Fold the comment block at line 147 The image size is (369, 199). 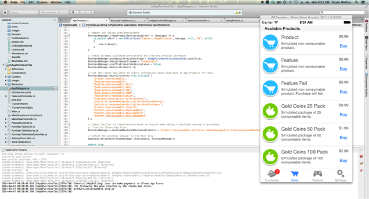[x=69, y=125]
